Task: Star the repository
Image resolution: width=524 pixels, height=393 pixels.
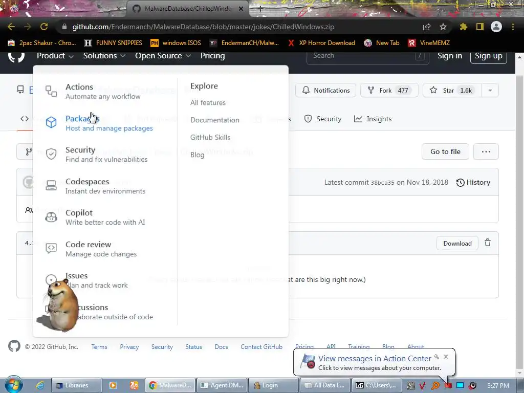Action: click(452, 91)
